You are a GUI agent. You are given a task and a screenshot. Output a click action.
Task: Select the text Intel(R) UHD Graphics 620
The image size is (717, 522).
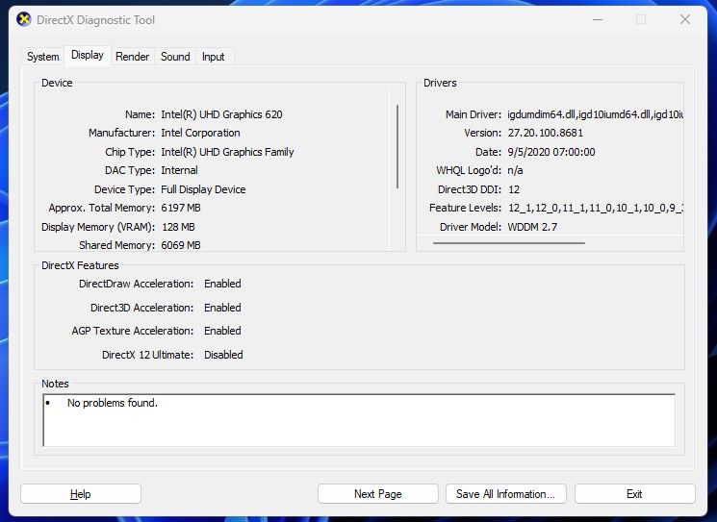[221, 114]
